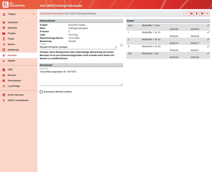Open Go2OL-Transaktionen in the sidebar
The height and width of the screenshot is (172, 212).
click(x=19, y=100)
